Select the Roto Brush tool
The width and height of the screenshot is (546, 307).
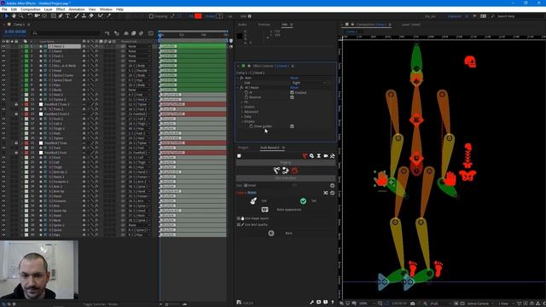(x=101, y=16)
